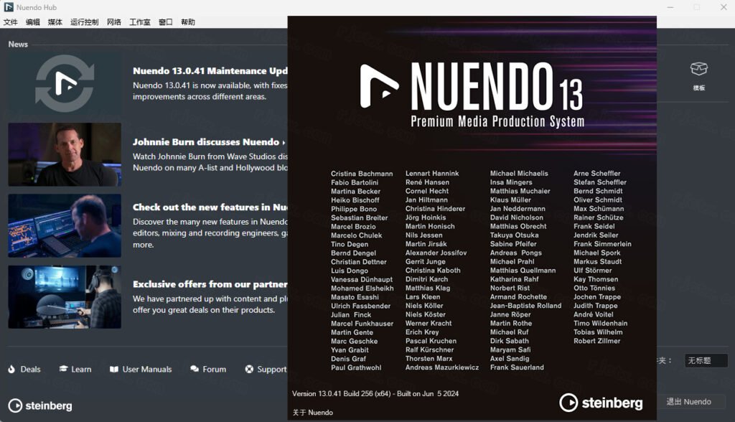This screenshot has height=422, width=735.
Task: Click the credit name Frank Sauerland
Action: pyautogui.click(x=517, y=367)
